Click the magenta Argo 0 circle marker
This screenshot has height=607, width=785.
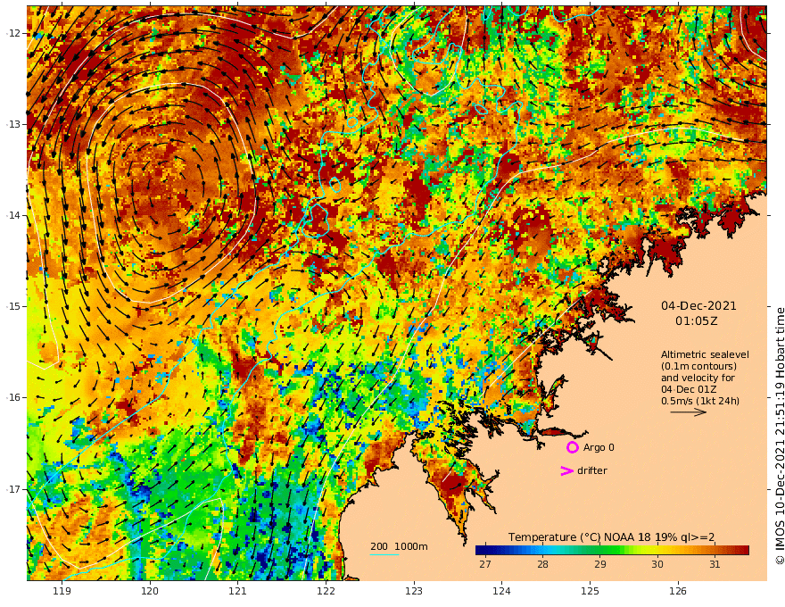tap(572, 447)
